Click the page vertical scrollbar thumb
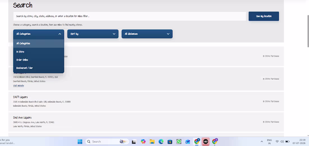This screenshot has height=146, width=309. [308, 31]
